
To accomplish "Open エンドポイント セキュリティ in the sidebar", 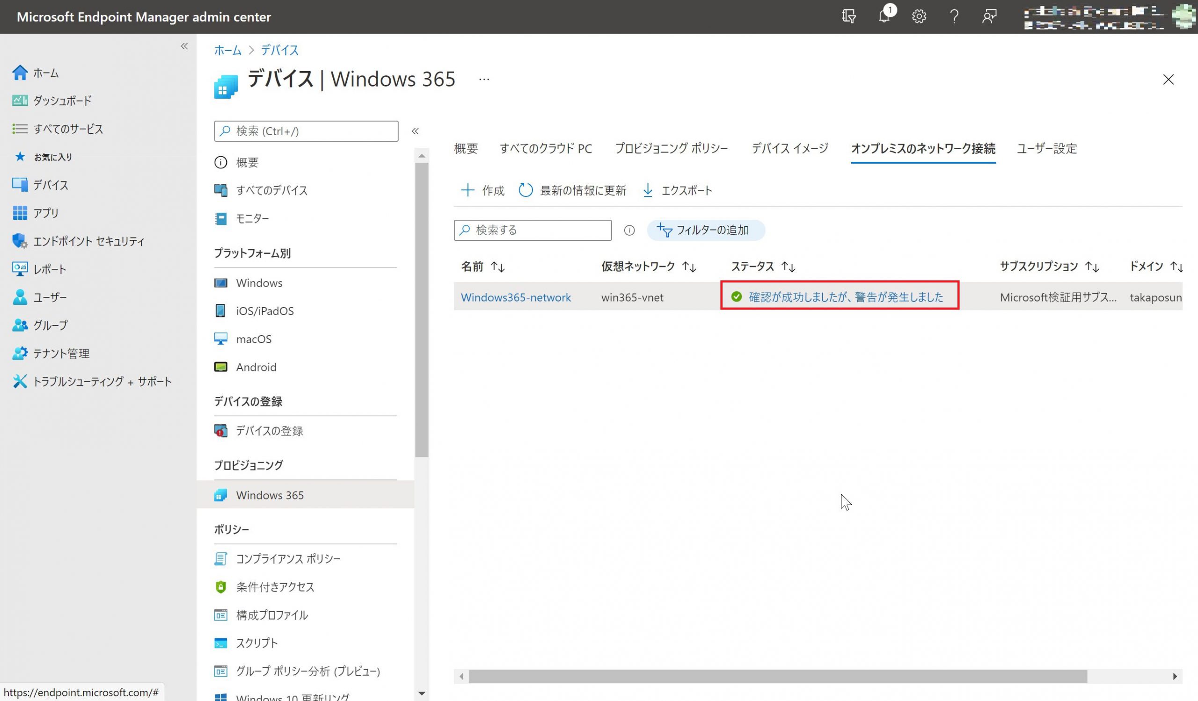I will tap(88, 241).
